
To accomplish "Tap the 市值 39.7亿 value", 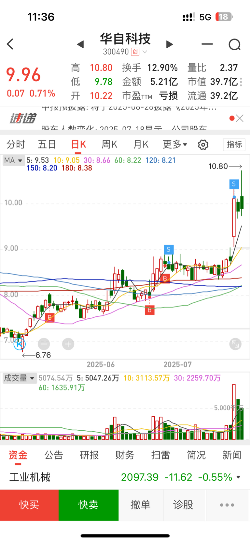I will (224, 82).
